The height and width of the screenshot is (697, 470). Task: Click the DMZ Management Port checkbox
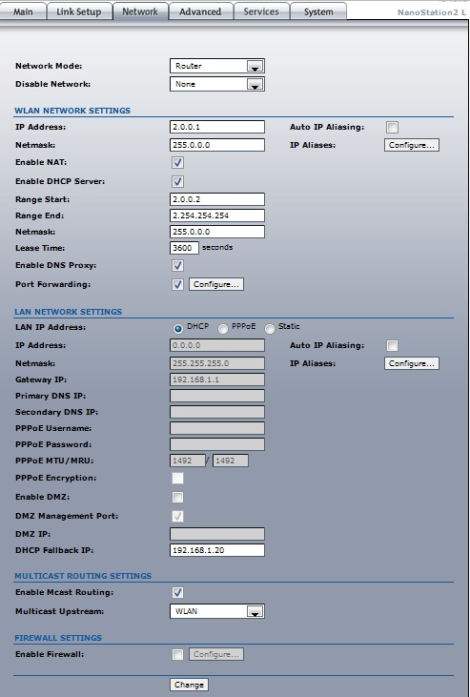tap(177, 516)
